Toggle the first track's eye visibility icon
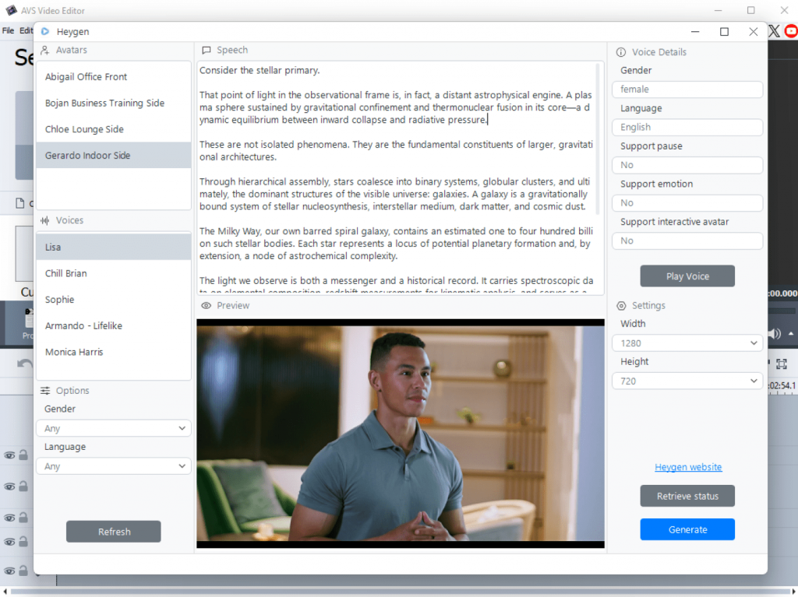798x597 pixels. [9, 455]
